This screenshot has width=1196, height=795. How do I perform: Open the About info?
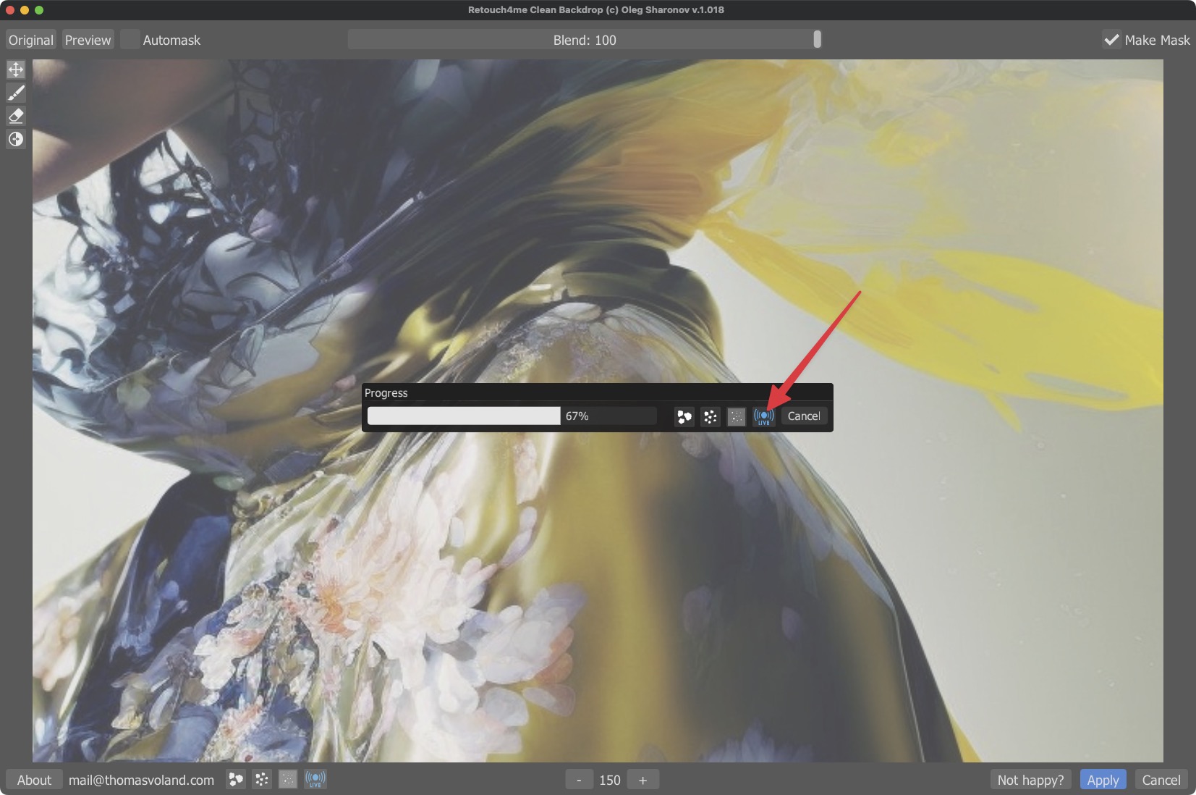(x=34, y=780)
